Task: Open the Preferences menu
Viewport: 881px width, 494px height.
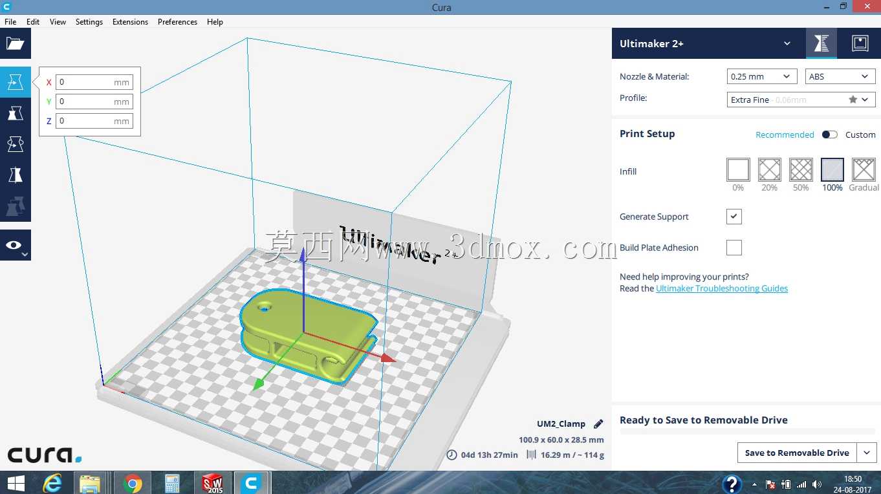Action: (177, 21)
